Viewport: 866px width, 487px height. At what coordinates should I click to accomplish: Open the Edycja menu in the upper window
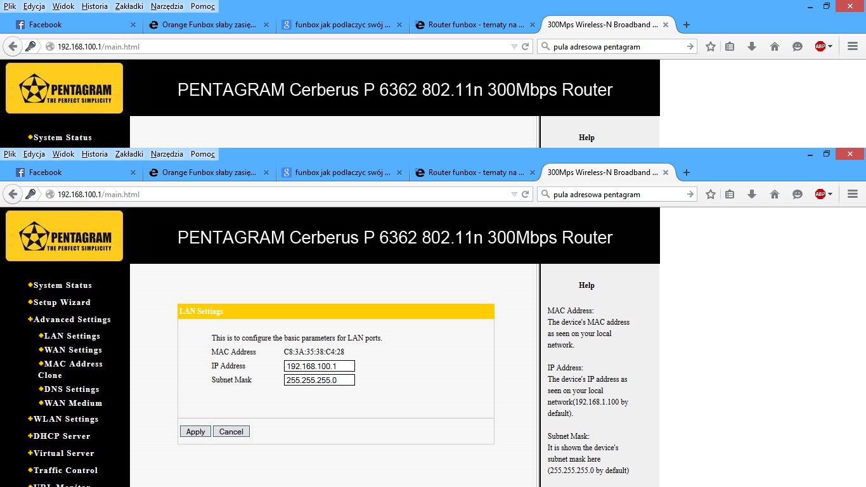pos(34,6)
